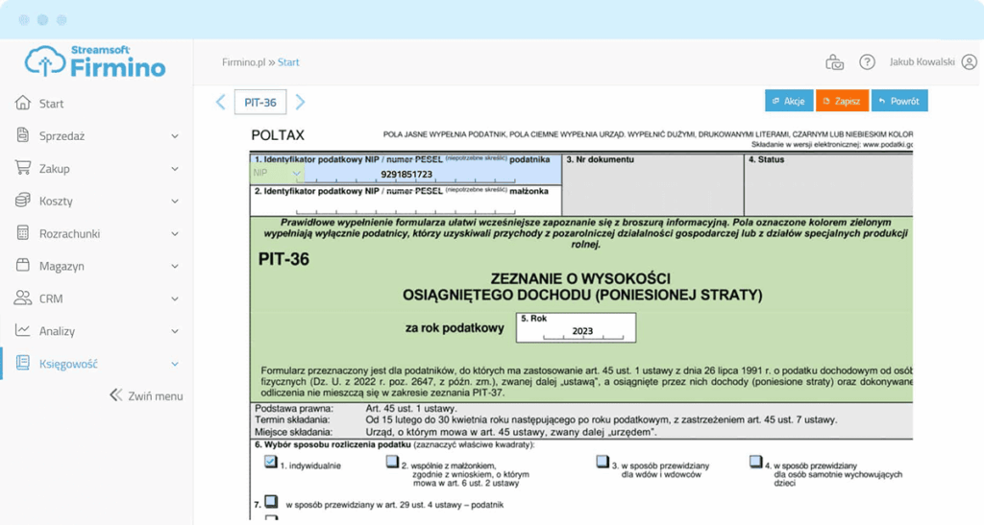Image resolution: width=984 pixels, height=525 pixels.
Task: Click the Start breadcrumb link
Action: tap(288, 62)
